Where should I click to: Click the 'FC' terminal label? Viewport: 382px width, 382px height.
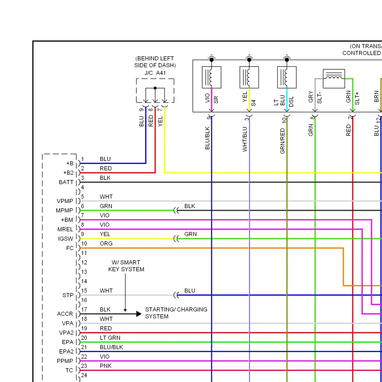tap(70, 248)
